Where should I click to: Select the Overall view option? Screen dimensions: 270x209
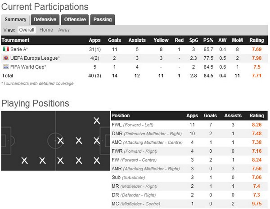[x=27, y=30]
